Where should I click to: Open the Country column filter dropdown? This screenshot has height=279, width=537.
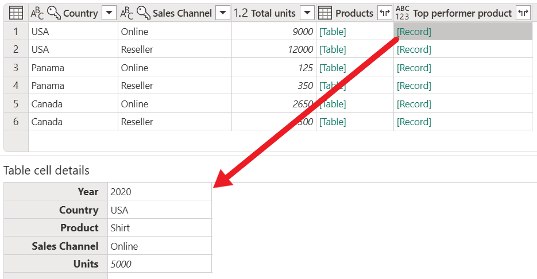click(x=109, y=13)
